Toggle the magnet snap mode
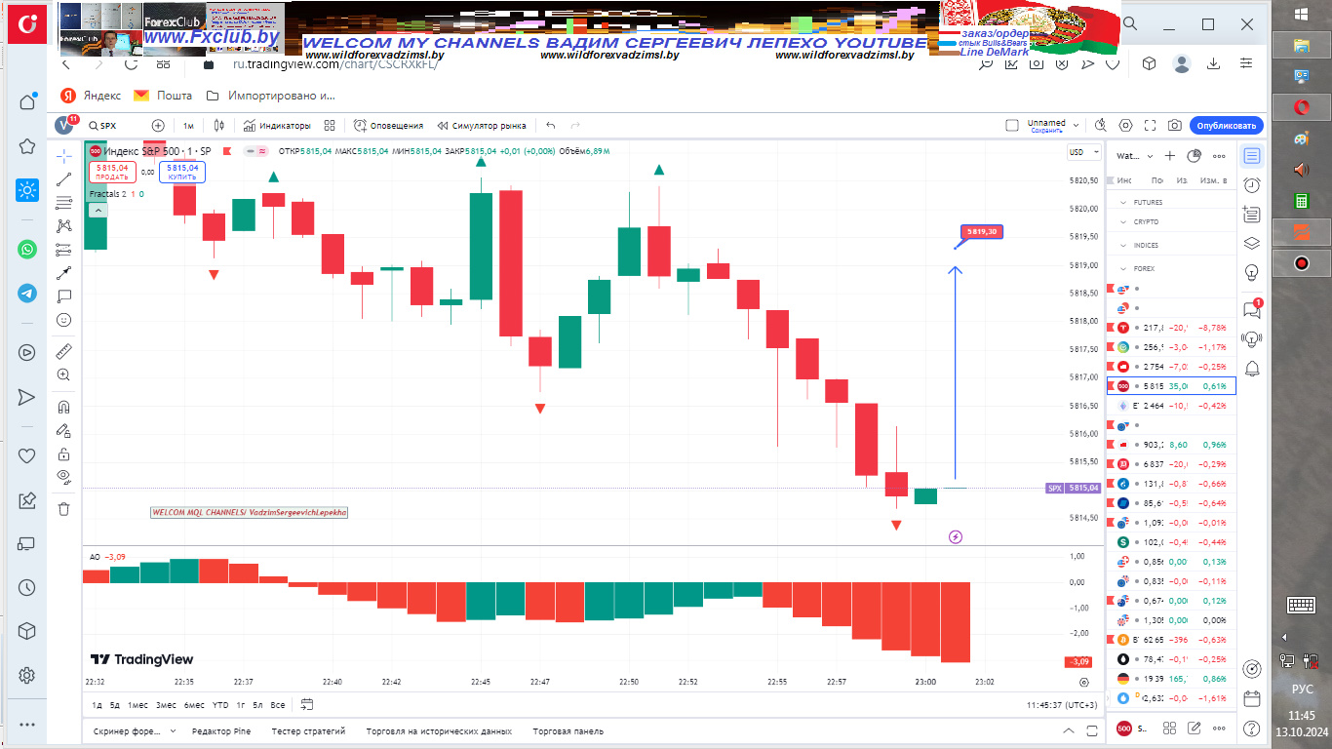The height and width of the screenshot is (749, 1332). click(63, 407)
